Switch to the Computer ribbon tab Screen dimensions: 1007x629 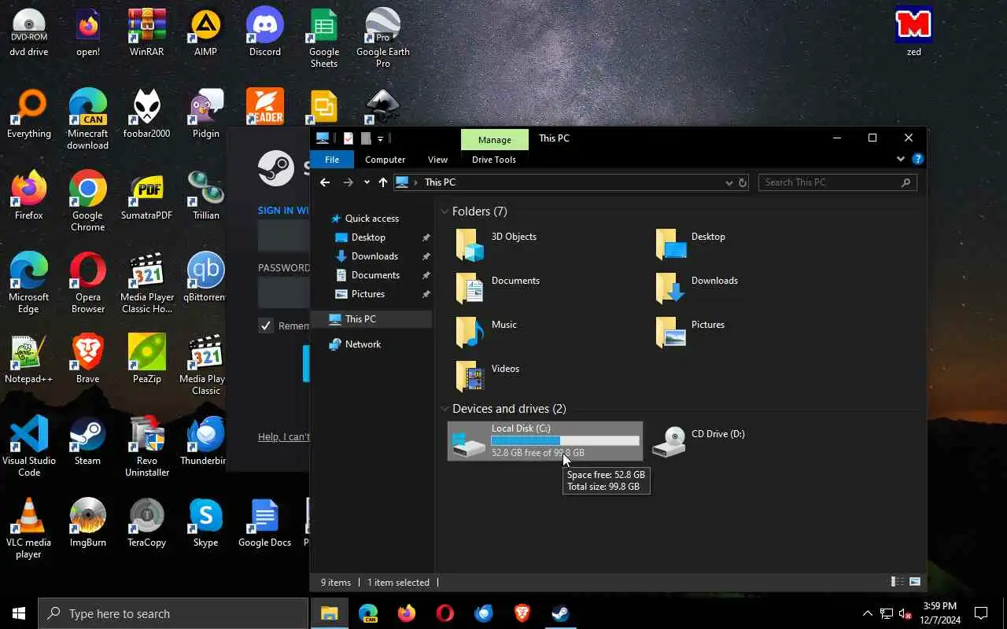(x=385, y=159)
